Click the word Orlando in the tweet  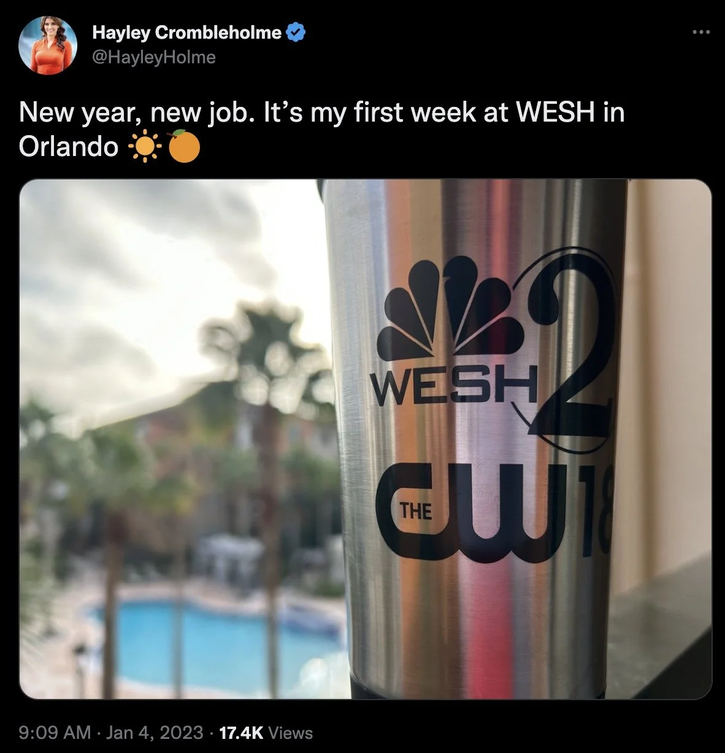pyautogui.click(x=69, y=147)
